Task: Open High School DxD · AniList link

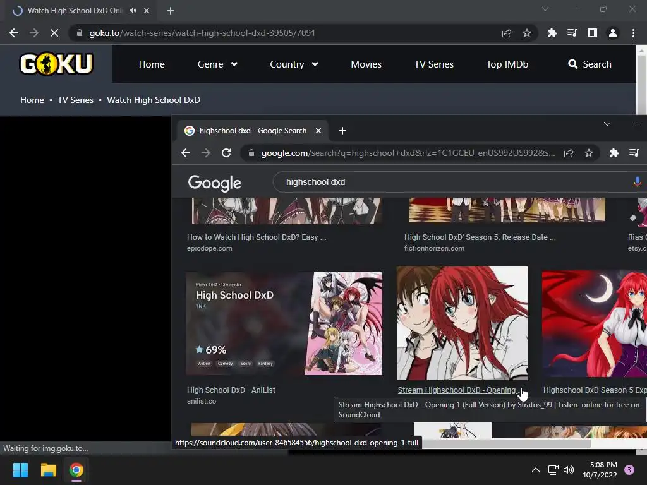Action: 231,390
